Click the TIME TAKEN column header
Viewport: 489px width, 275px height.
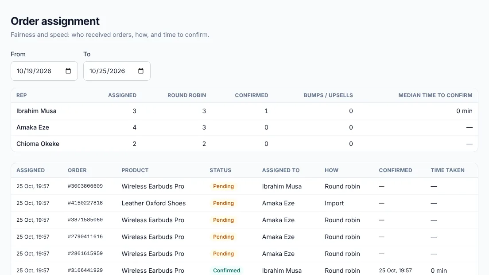(x=447, y=170)
